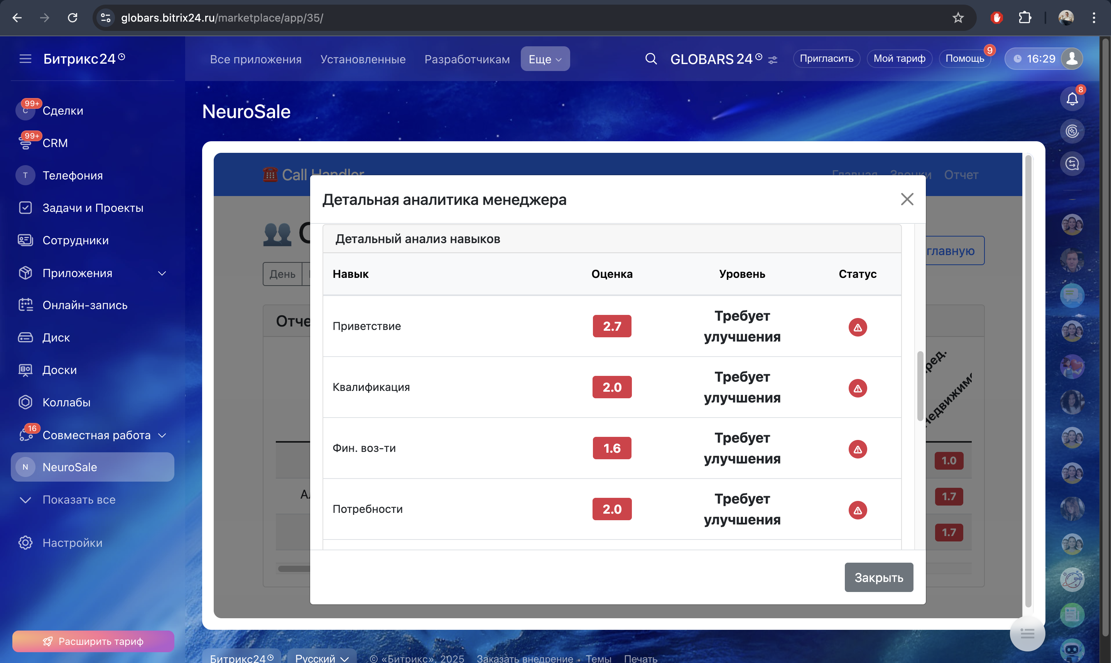Click the Закрыть button in dialog

point(878,577)
